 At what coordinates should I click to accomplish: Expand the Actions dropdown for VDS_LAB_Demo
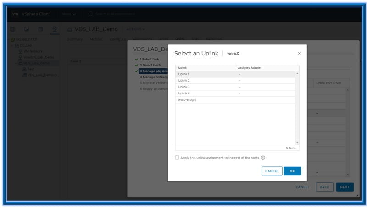click(x=135, y=29)
